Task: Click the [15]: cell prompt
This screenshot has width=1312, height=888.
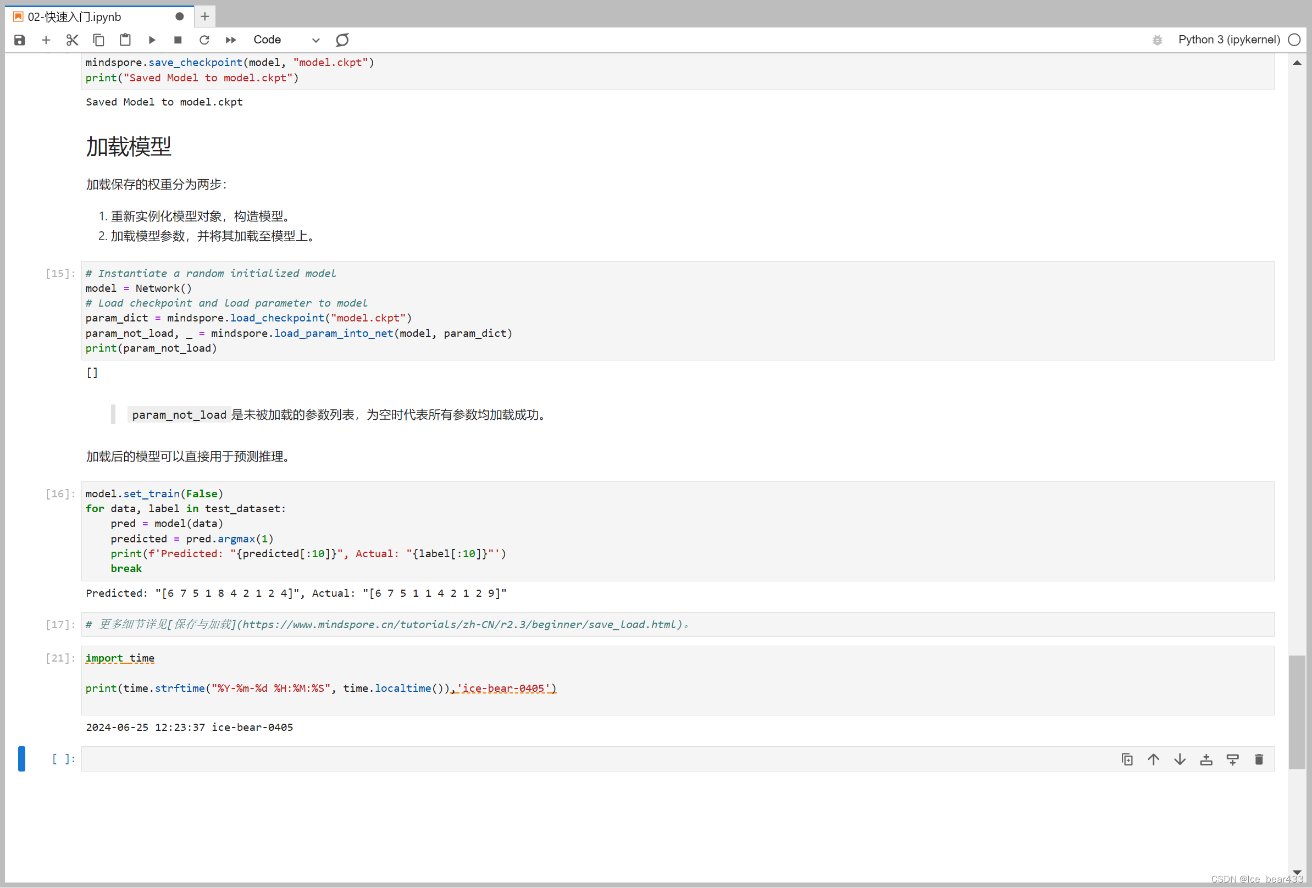Action: tap(60, 274)
